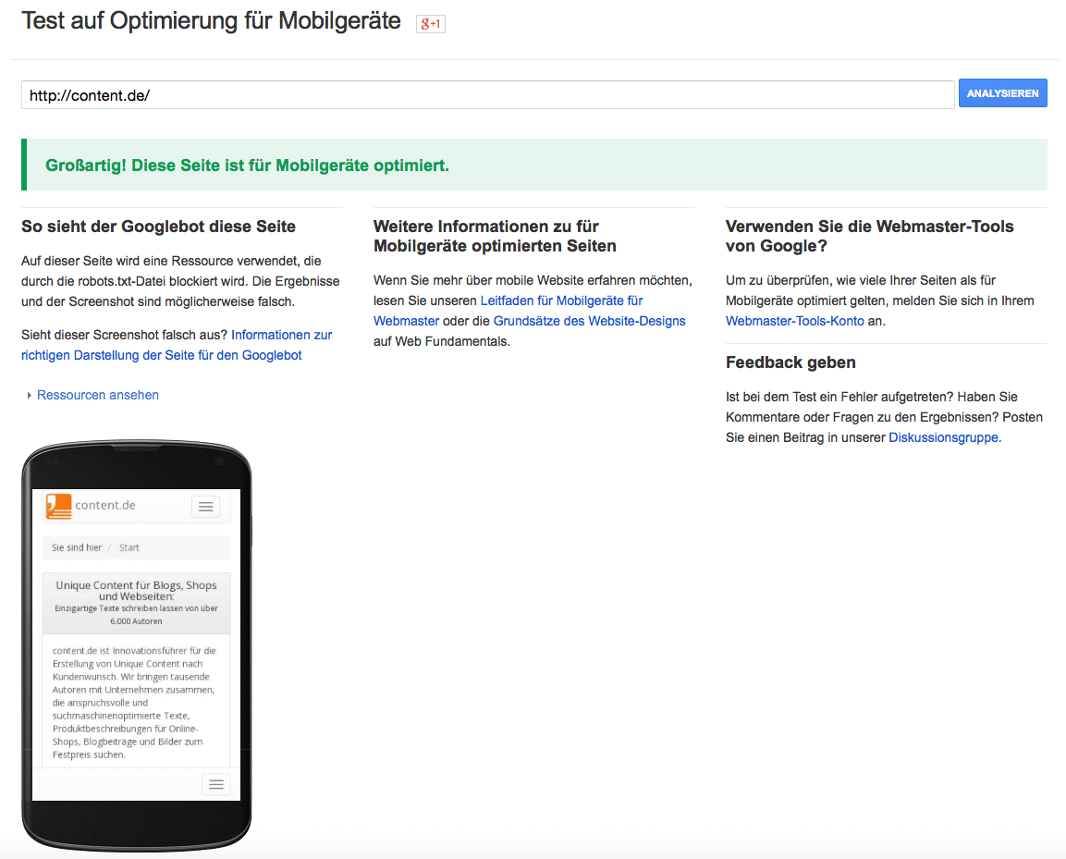Image resolution: width=1066 pixels, height=859 pixels.
Task: Click the ANALYSIEREN button
Action: point(1003,93)
